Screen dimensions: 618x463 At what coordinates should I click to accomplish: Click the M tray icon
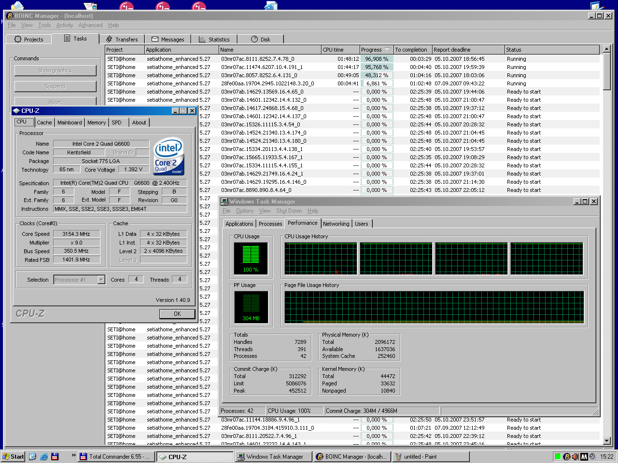(x=584, y=457)
